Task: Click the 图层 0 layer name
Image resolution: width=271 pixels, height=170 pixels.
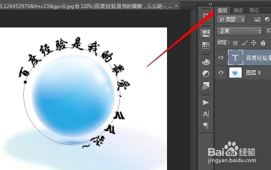Action: pyautogui.click(x=253, y=73)
